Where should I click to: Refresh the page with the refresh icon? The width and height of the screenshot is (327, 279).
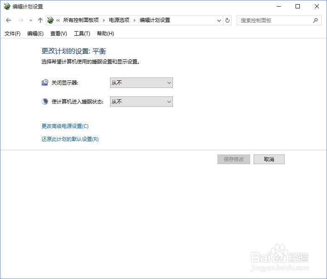point(228,21)
